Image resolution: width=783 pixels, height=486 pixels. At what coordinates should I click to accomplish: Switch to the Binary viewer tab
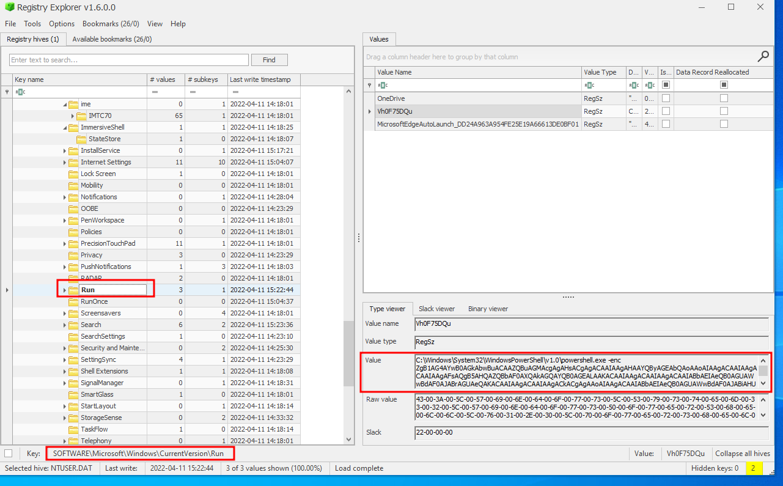tap(488, 309)
